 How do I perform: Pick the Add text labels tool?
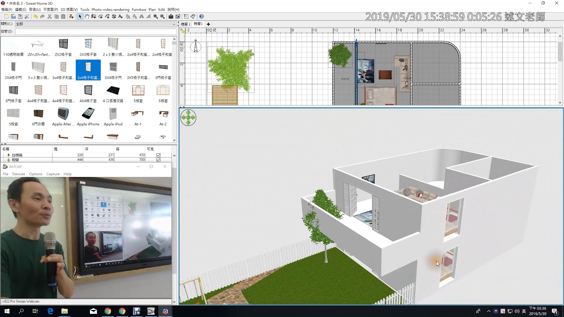click(x=120, y=16)
